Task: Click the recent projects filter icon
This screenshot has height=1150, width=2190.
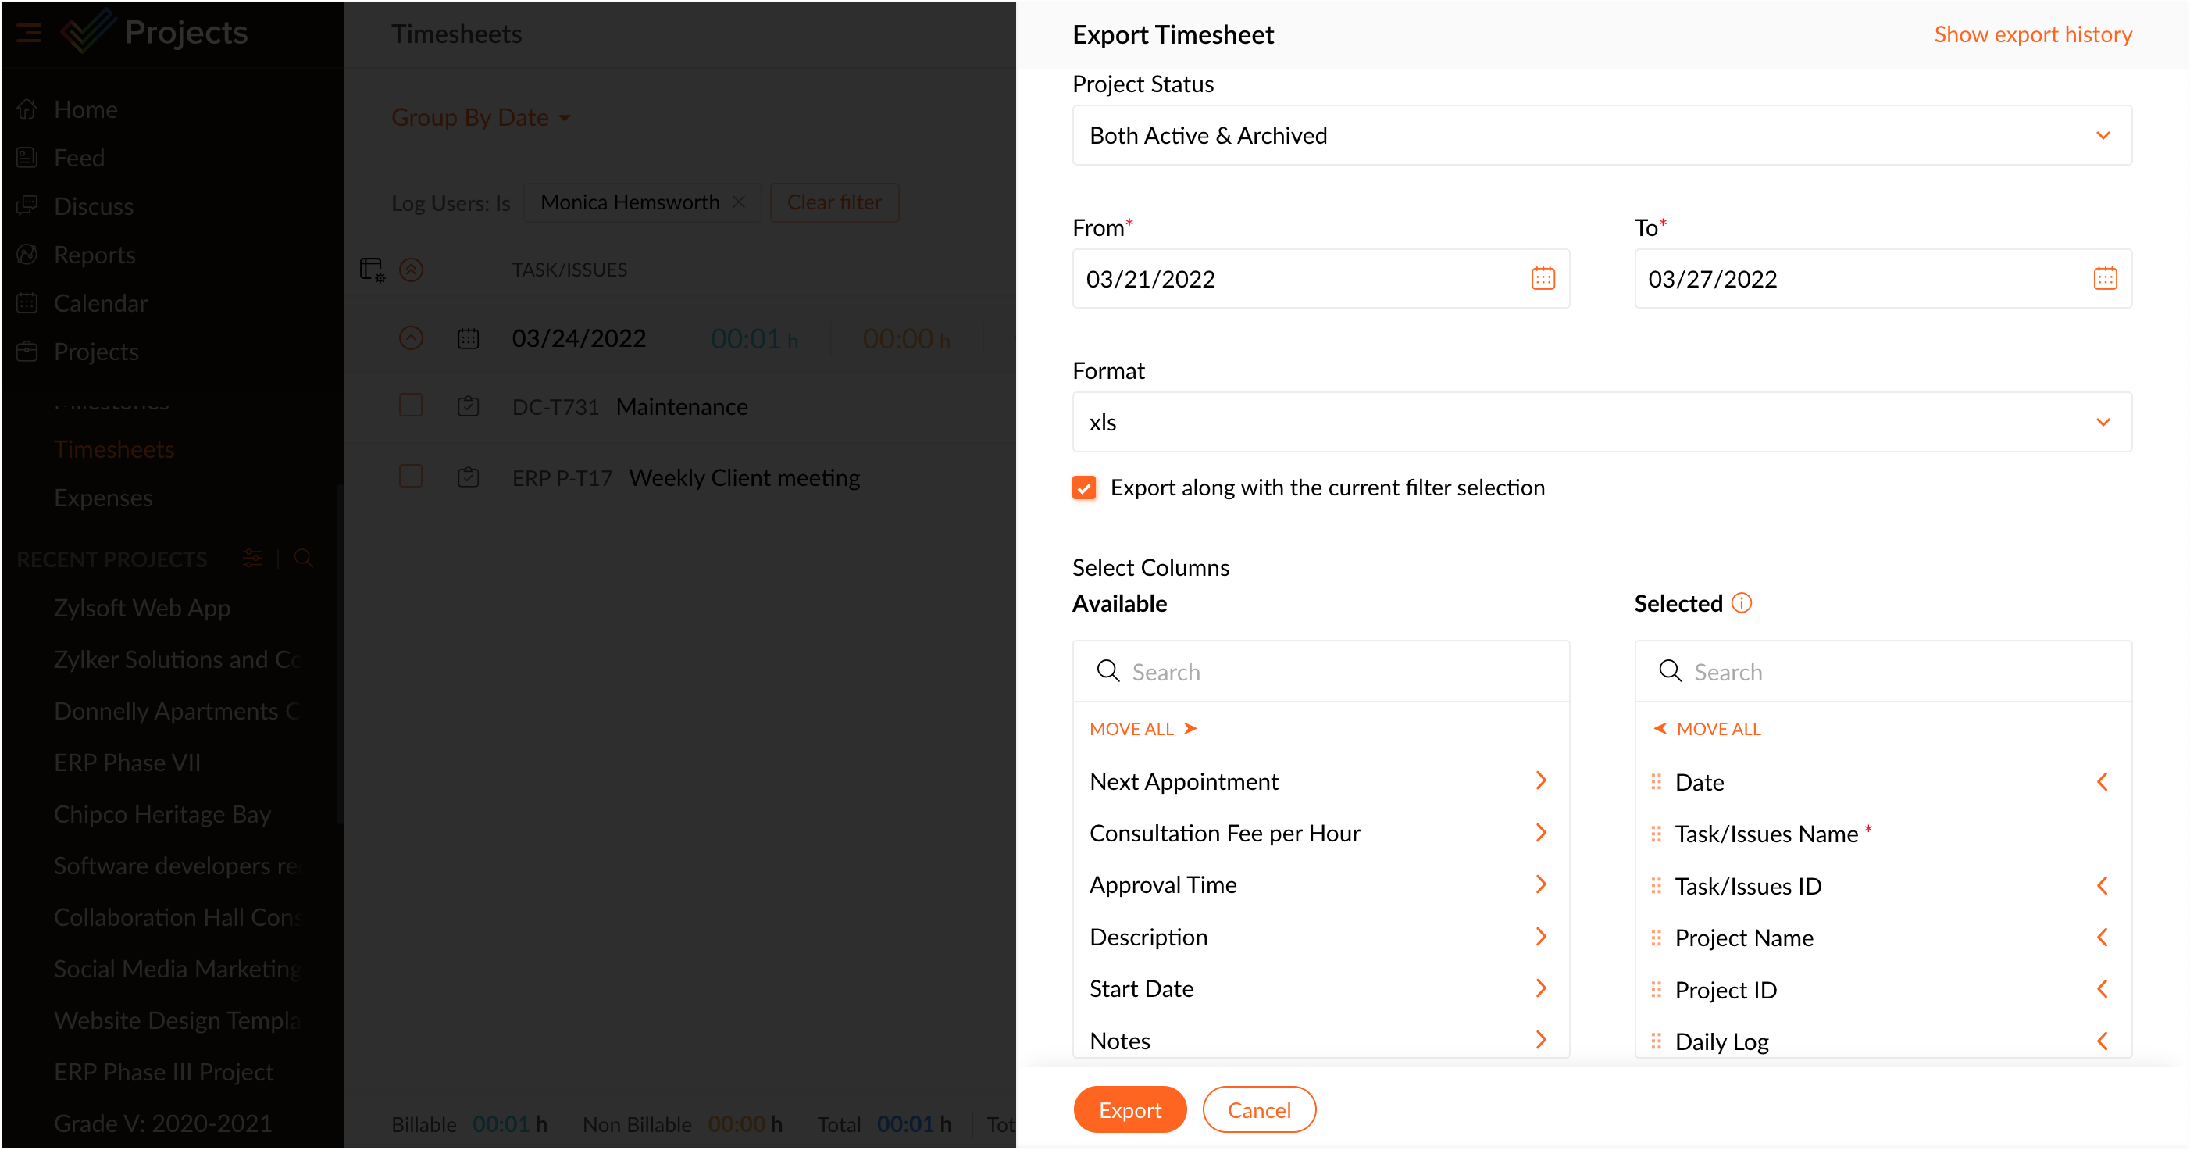Action: point(251,558)
